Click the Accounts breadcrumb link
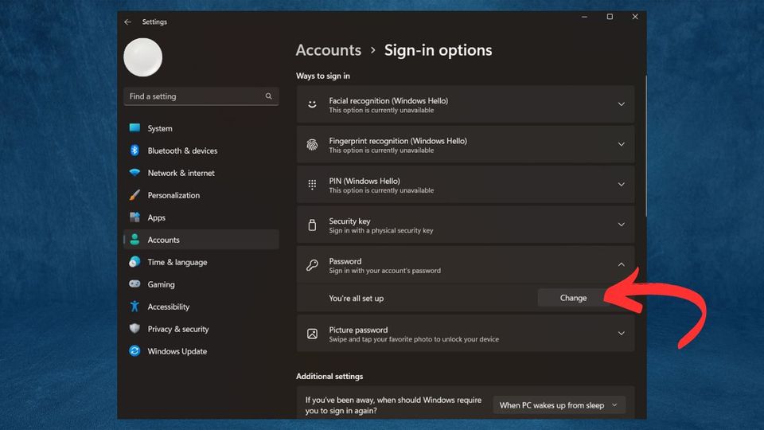This screenshot has width=764, height=430. tap(329, 50)
